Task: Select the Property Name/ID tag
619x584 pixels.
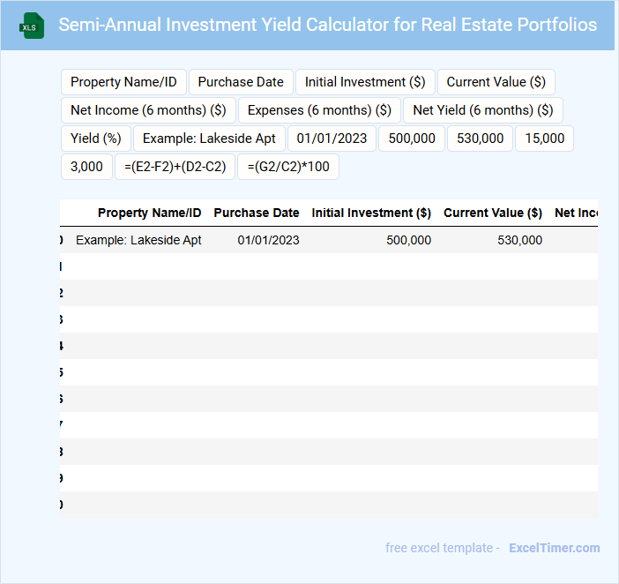Action: pos(123,82)
